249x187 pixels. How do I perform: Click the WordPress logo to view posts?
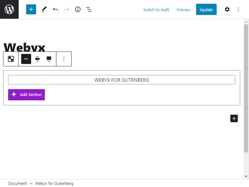[x=9, y=9]
